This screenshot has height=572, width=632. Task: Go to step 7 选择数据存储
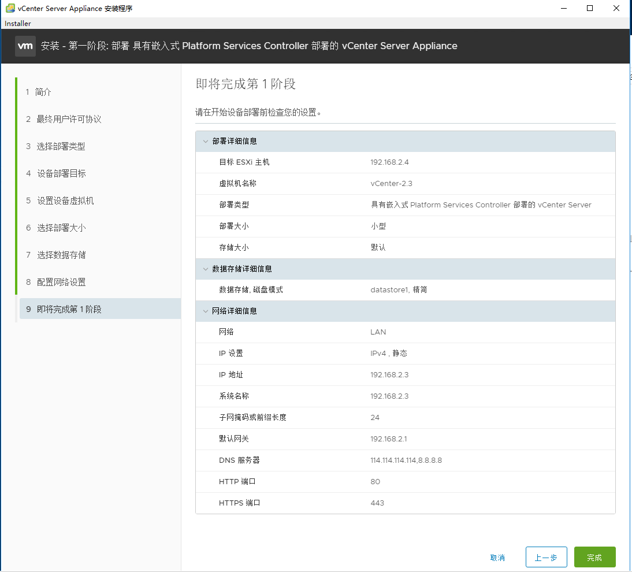56,255
